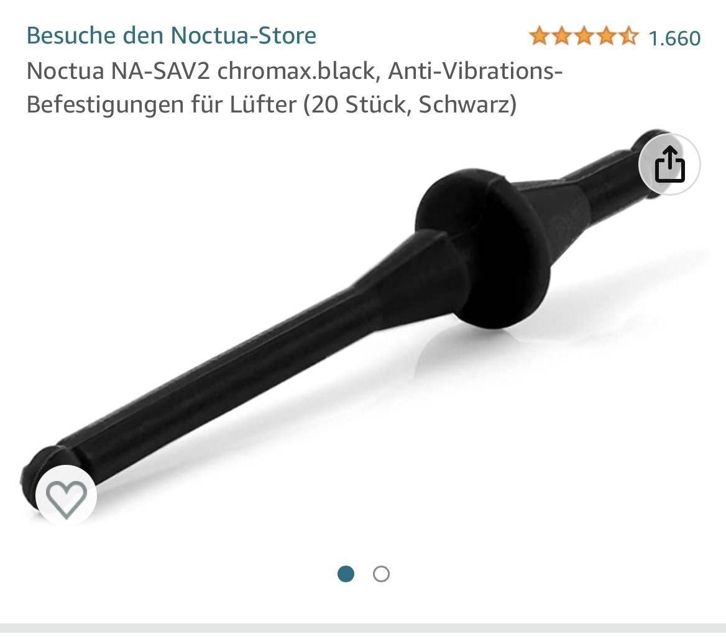The height and width of the screenshot is (637, 726).
Task: Select the first filled image carousel dot
Action: point(346,574)
